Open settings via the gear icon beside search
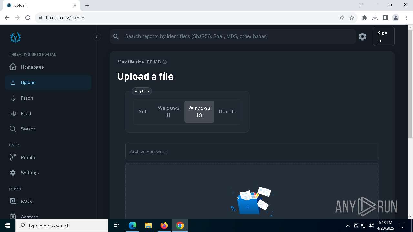The width and height of the screenshot is (413, 232). (362, 36)
